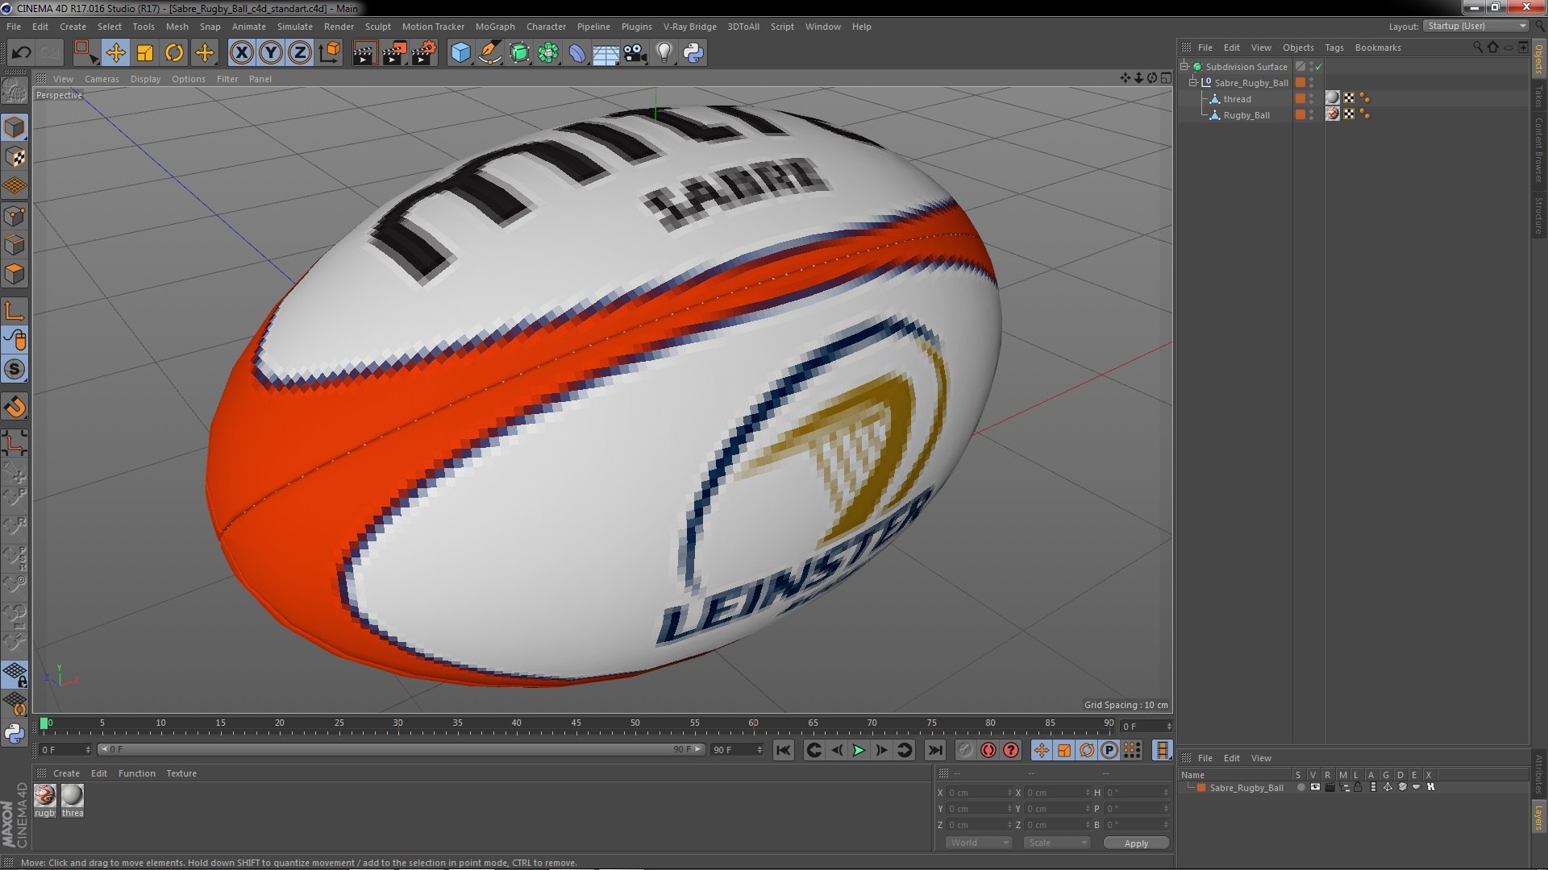
Task: Add a camera object
Action: (x=635, y=53)
